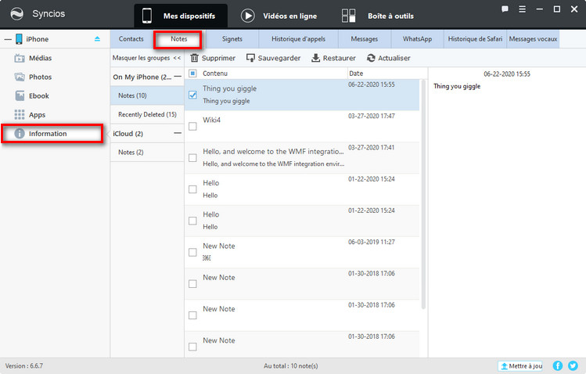Open the Médias section in sidebar
Image resolution: width=586 pixels, height=374 pixels.
[41, 58]
